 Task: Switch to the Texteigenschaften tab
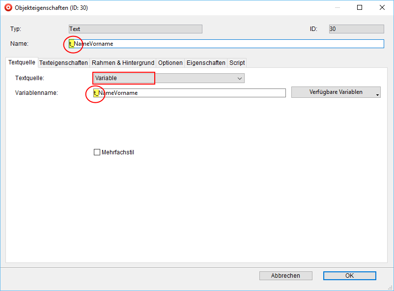coord(63,63)
